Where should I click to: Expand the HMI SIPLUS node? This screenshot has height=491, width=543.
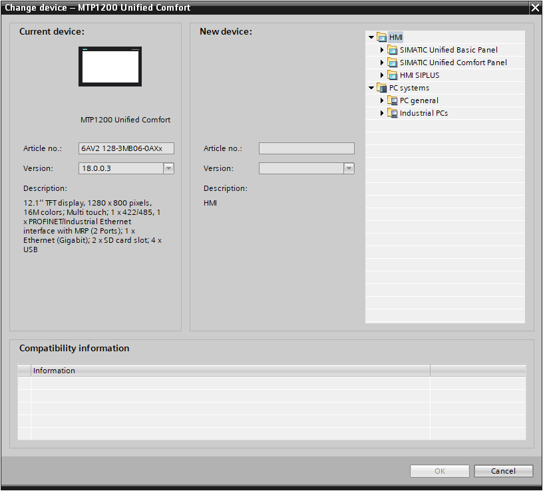pos(381,75)
